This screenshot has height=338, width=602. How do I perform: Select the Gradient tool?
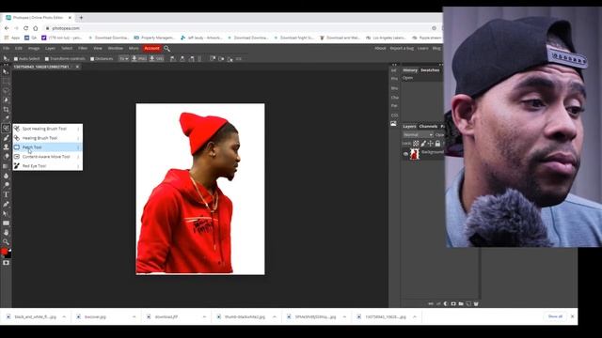[x=6, y=166]
